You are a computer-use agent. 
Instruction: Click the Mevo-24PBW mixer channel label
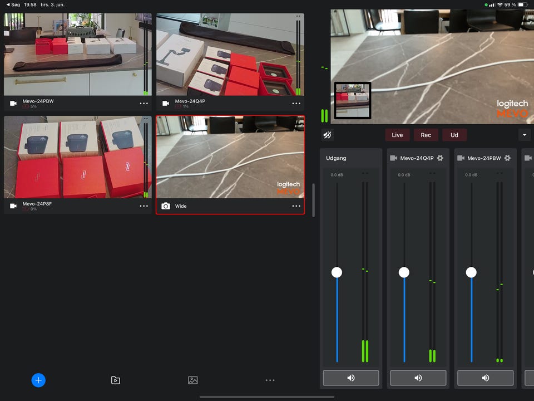pos(484,158)
